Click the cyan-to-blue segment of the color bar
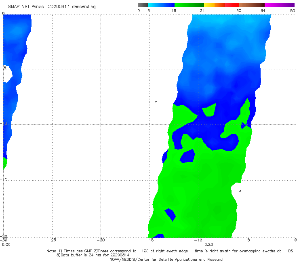Image resolution: width=299 pixels, height=262 pixels. click(x=161, y=5)
